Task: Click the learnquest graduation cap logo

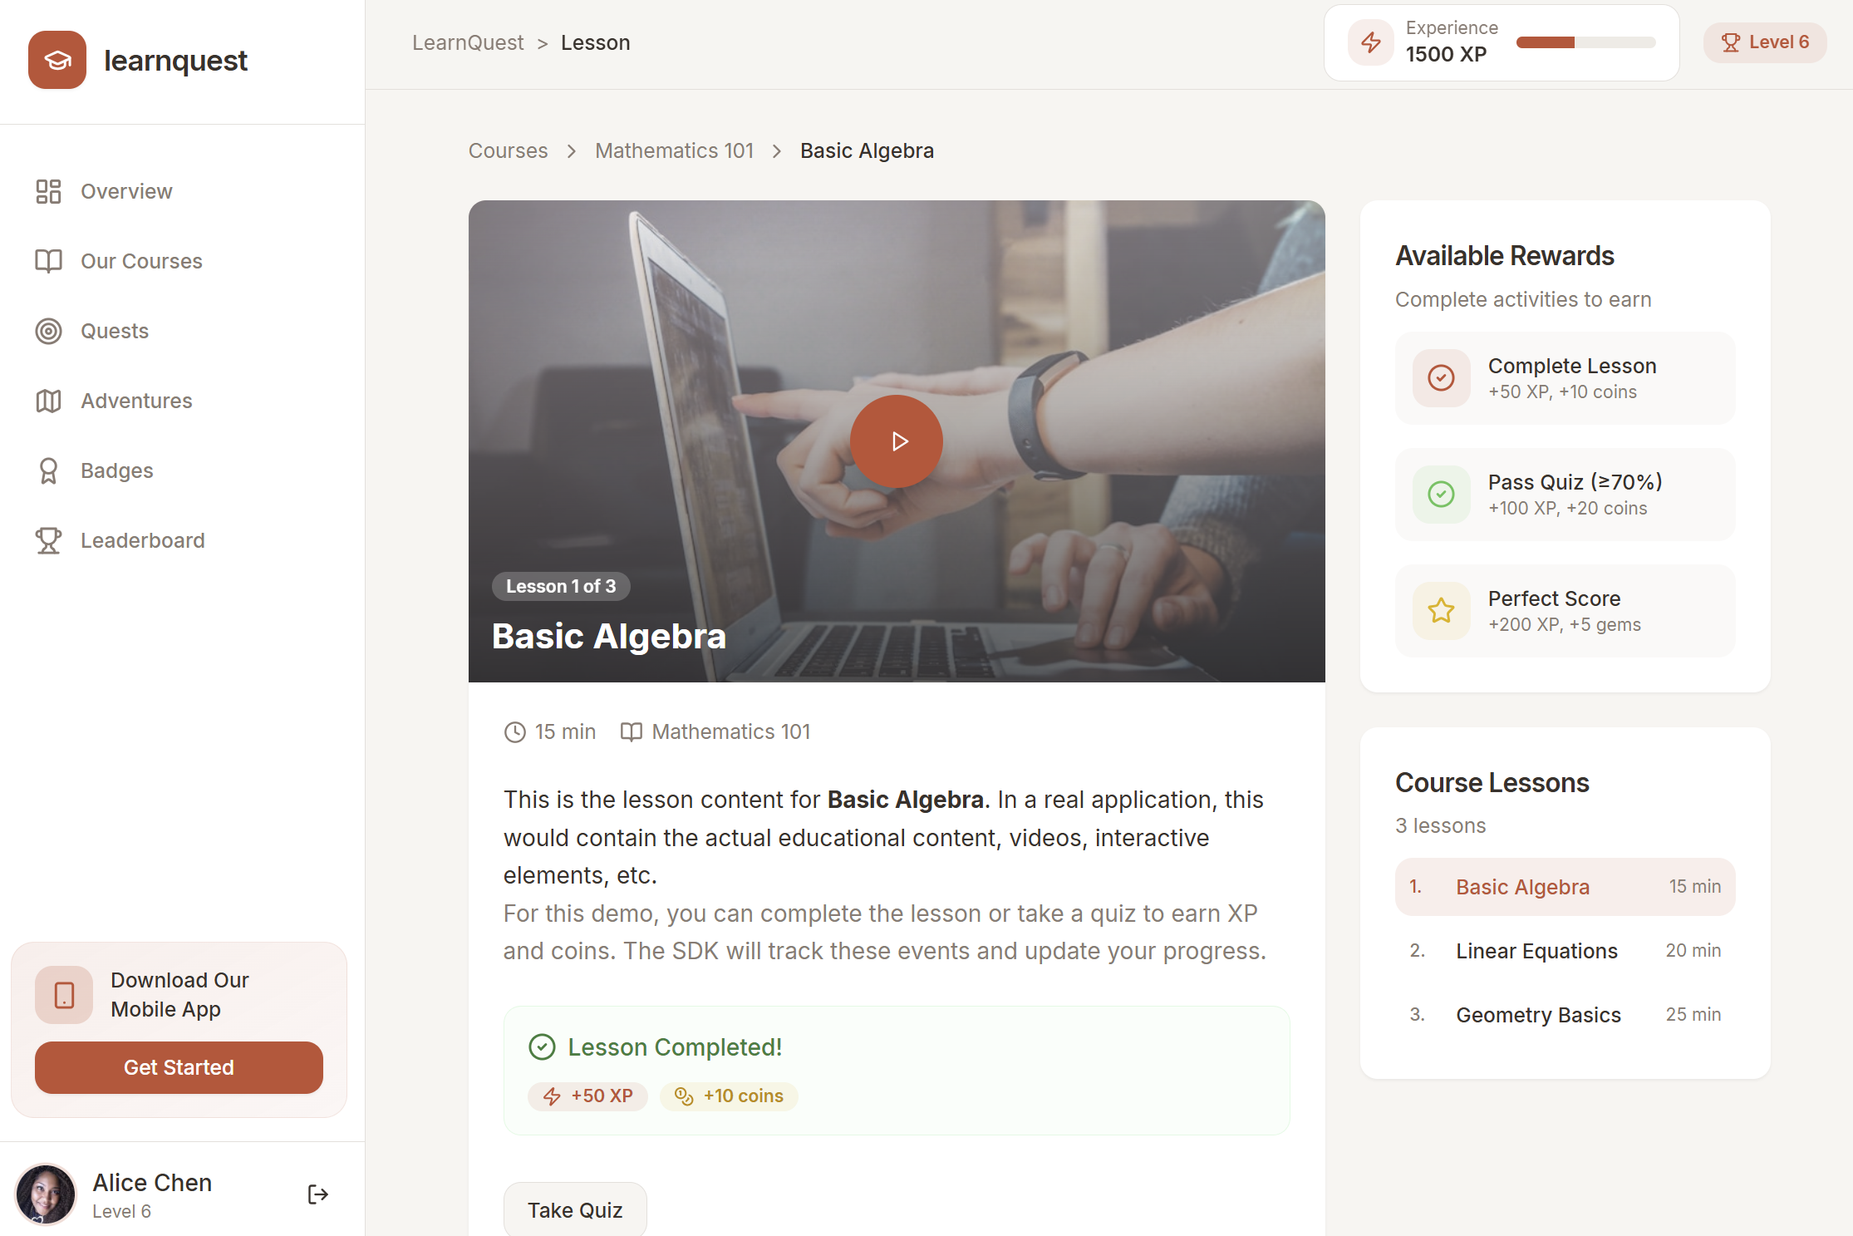Action: coord(57,60)
